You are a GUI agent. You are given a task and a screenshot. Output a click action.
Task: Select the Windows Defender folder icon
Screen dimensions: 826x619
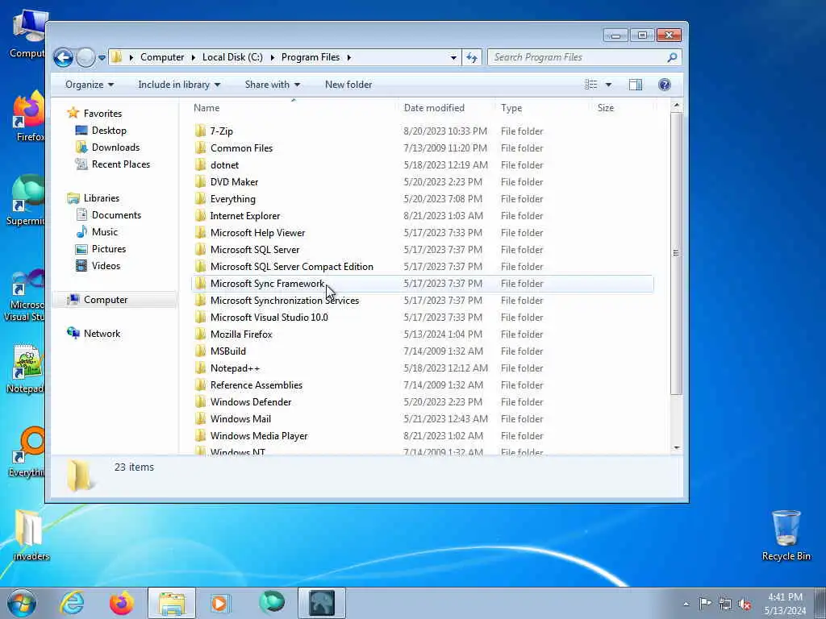[200, 402]
